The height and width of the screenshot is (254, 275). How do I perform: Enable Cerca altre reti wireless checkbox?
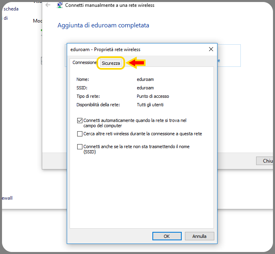click(x=80, y=134)
